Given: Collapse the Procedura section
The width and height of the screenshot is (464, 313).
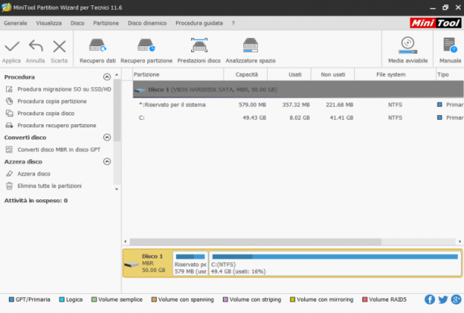Looking at the screenshot, I should tap(107, 77).
